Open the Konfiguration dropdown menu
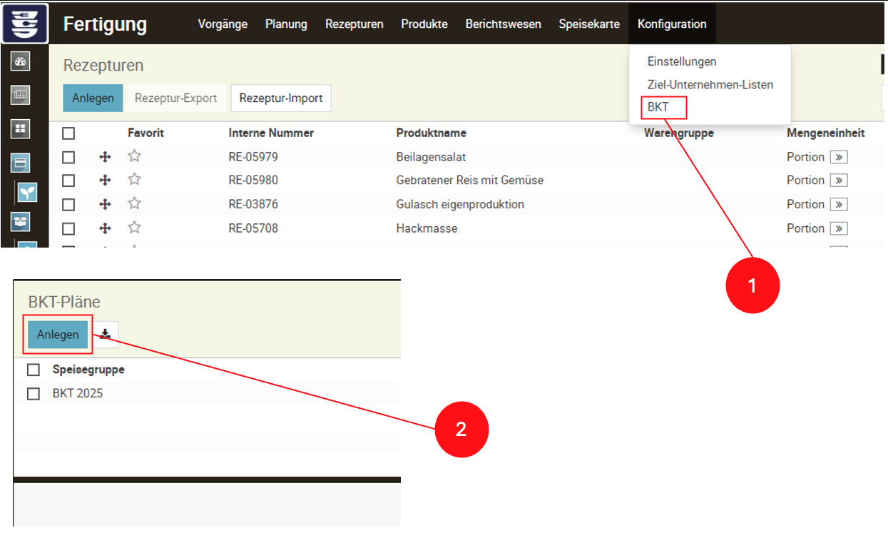Screen dimensions: 888x533 coord(671,24)
